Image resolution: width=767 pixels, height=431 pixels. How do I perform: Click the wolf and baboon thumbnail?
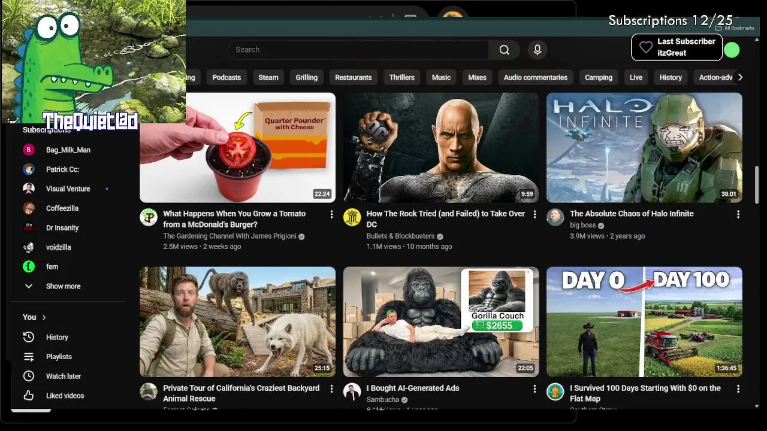point(237,322)
